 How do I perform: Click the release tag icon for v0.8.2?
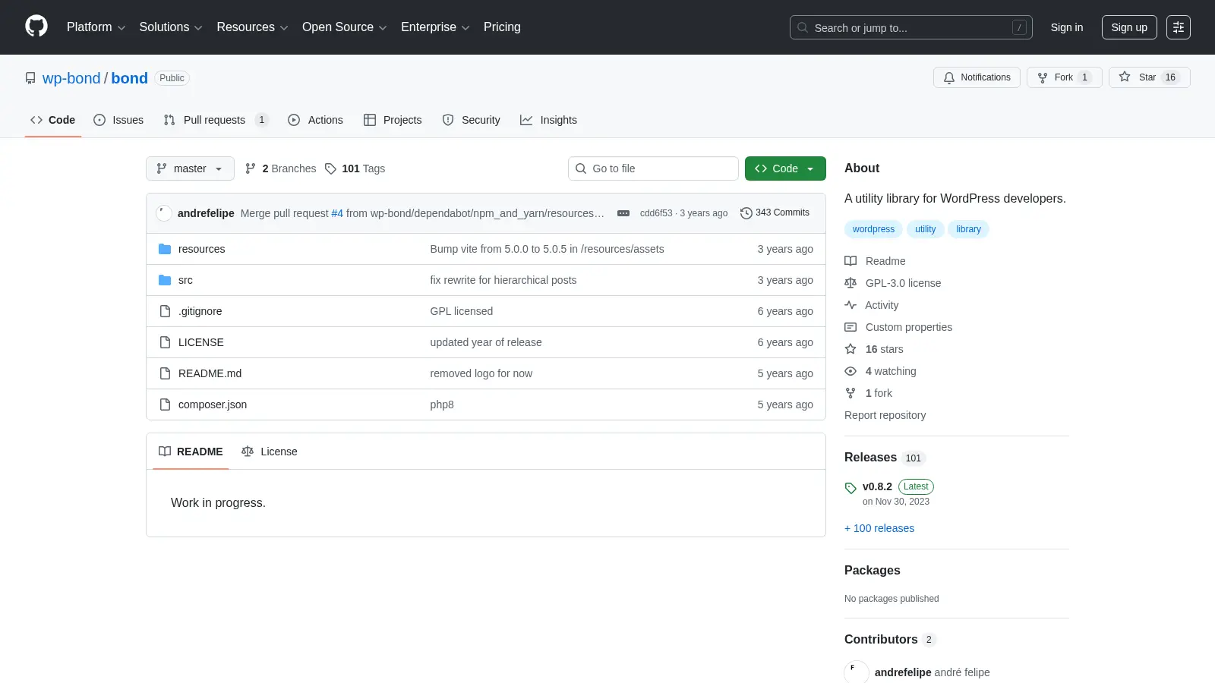(850, 488)
